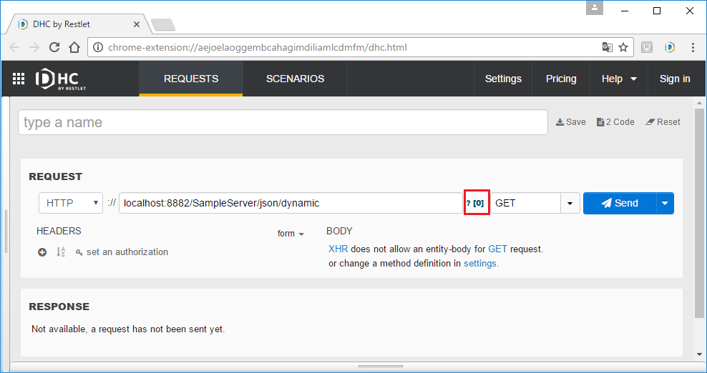Open the Pricing page
Screen dimensions: 707x373
tap(561, 79)
